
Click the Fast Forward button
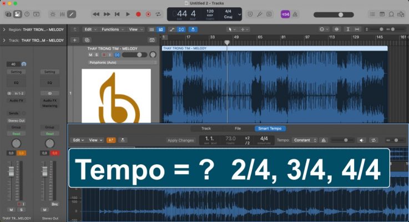[x=107, y=14]
